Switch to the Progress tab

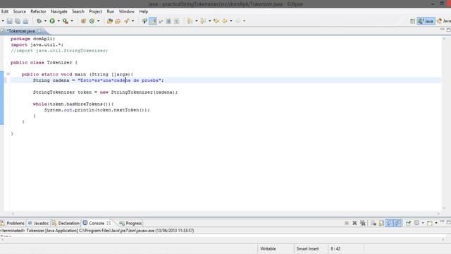(x=131, y=223)
